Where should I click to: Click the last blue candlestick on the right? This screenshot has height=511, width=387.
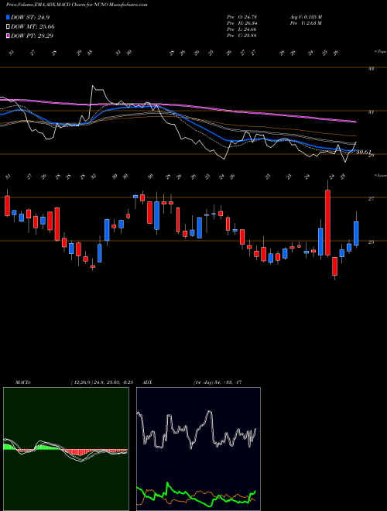(356, 233)
